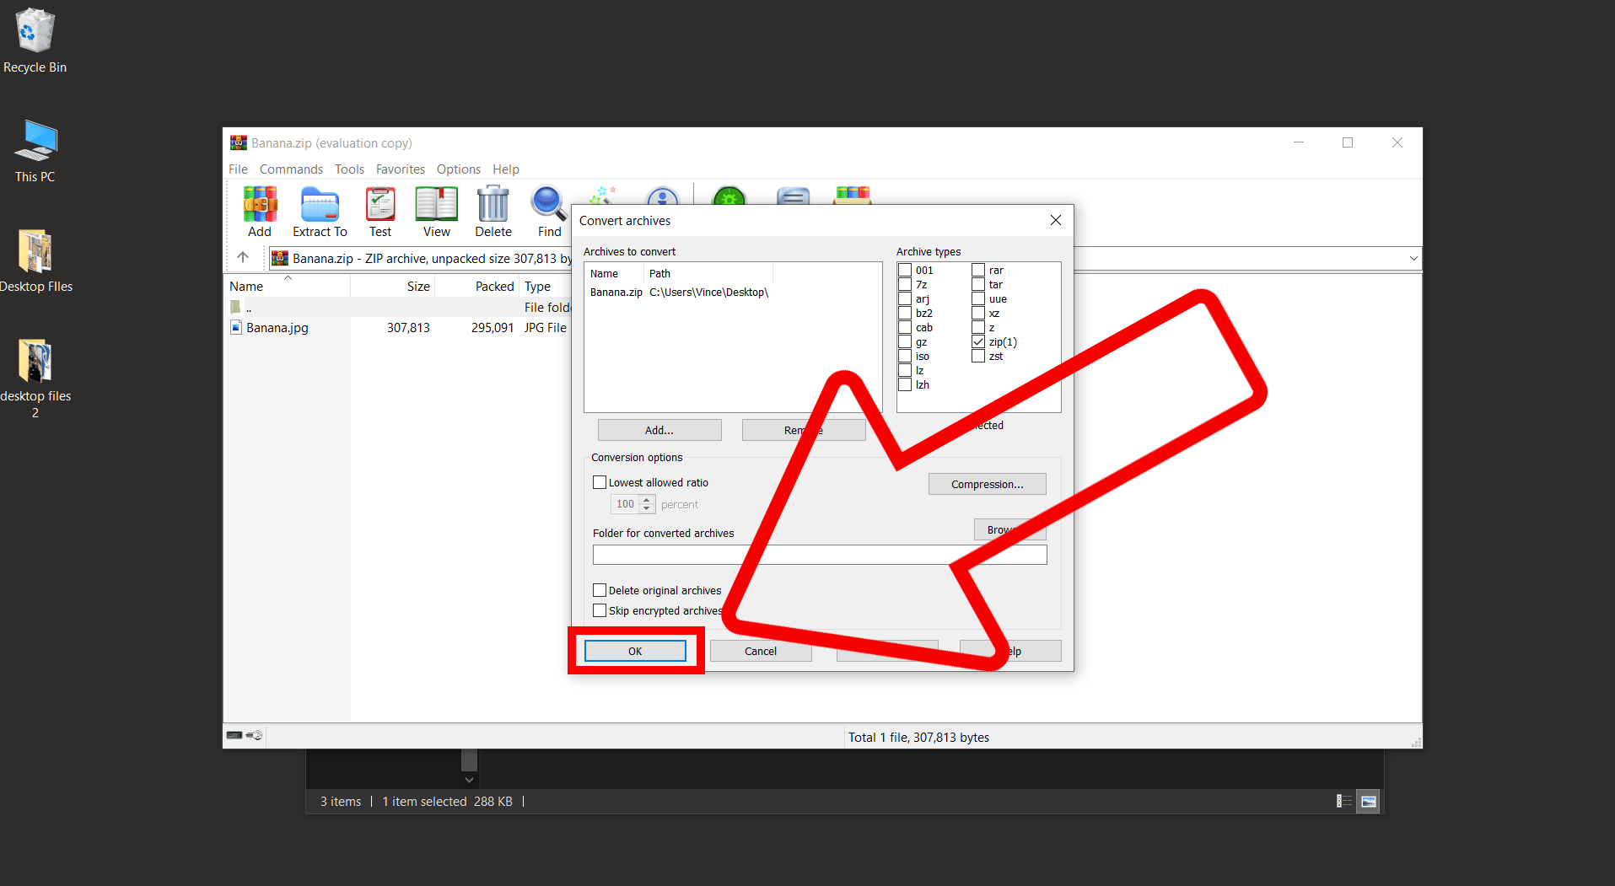1615x886 pixels.
Task: Open the Commands menu
Action: 291,169
